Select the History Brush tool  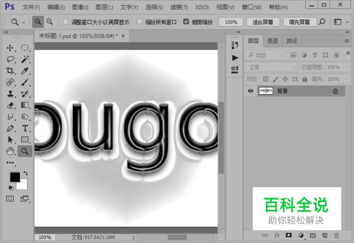point(25,94)
